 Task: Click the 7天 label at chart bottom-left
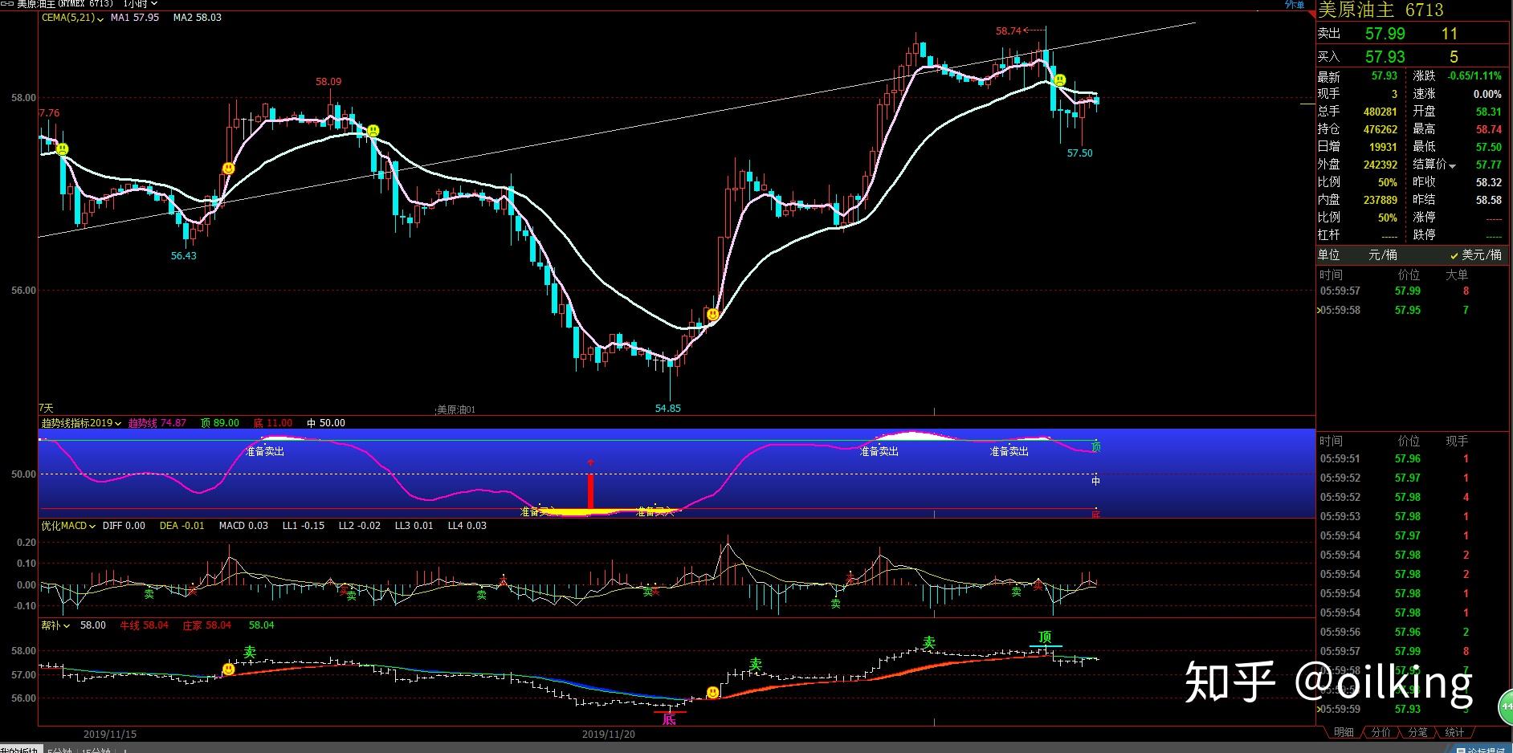click(x=46, y=409)
